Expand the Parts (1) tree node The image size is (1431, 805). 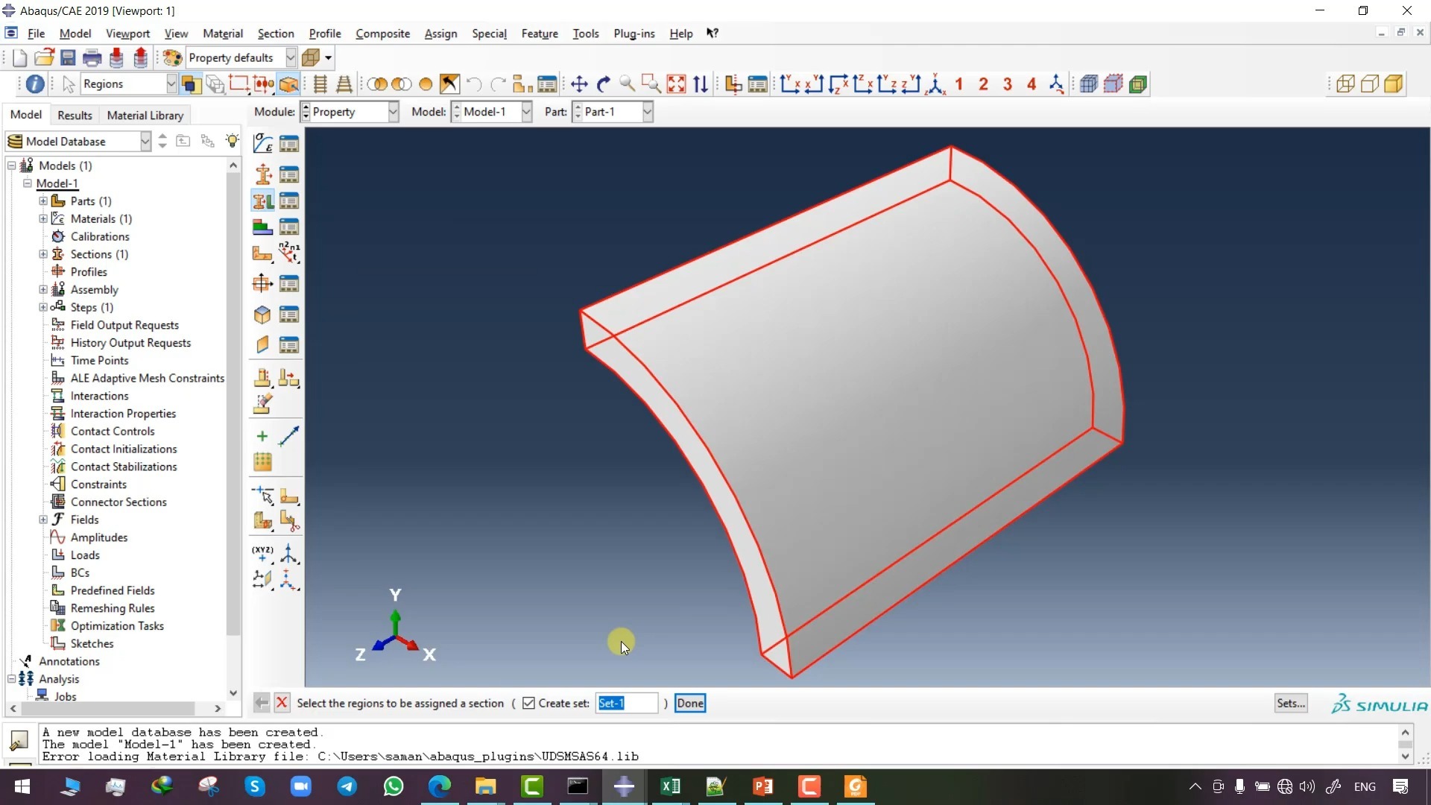tap(43, 201)
